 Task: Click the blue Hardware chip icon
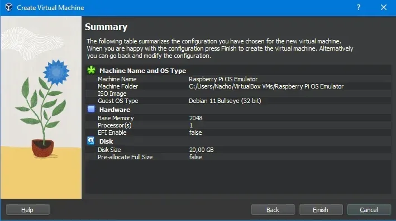point(91,109)
